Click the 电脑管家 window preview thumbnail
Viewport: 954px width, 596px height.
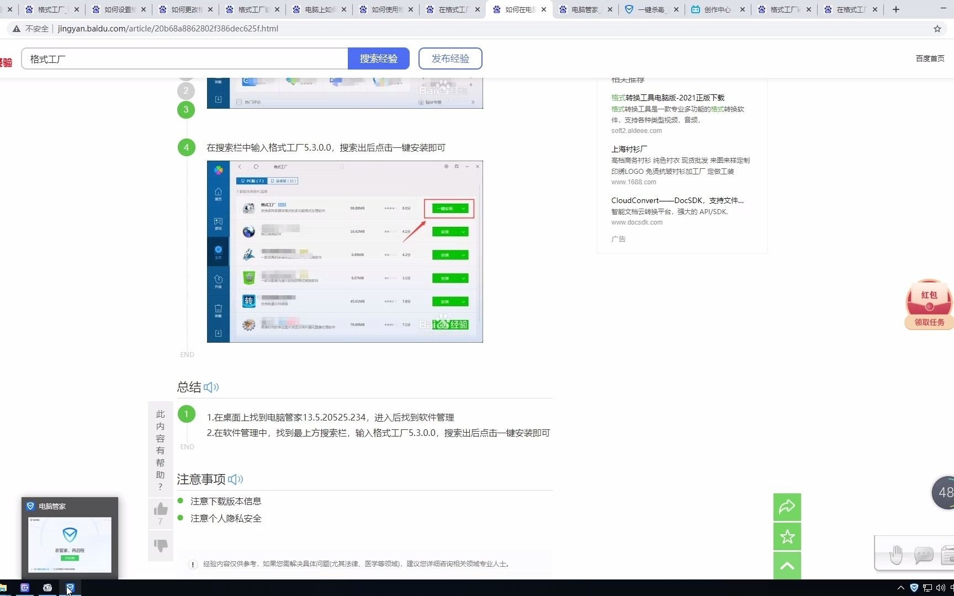(x=70, y=545)
